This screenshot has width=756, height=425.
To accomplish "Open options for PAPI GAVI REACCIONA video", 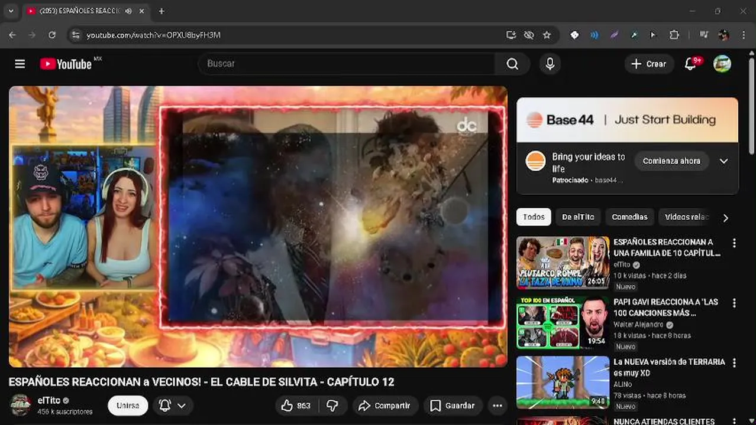I will point(734,303).
